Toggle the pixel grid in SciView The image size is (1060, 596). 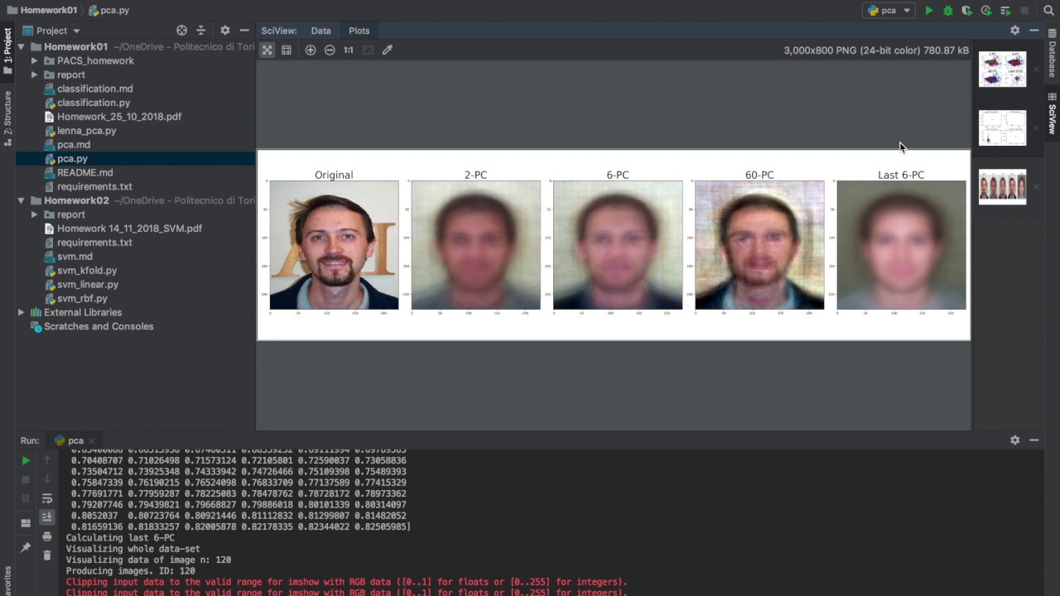pyautogui.click(x=287, y=50)
